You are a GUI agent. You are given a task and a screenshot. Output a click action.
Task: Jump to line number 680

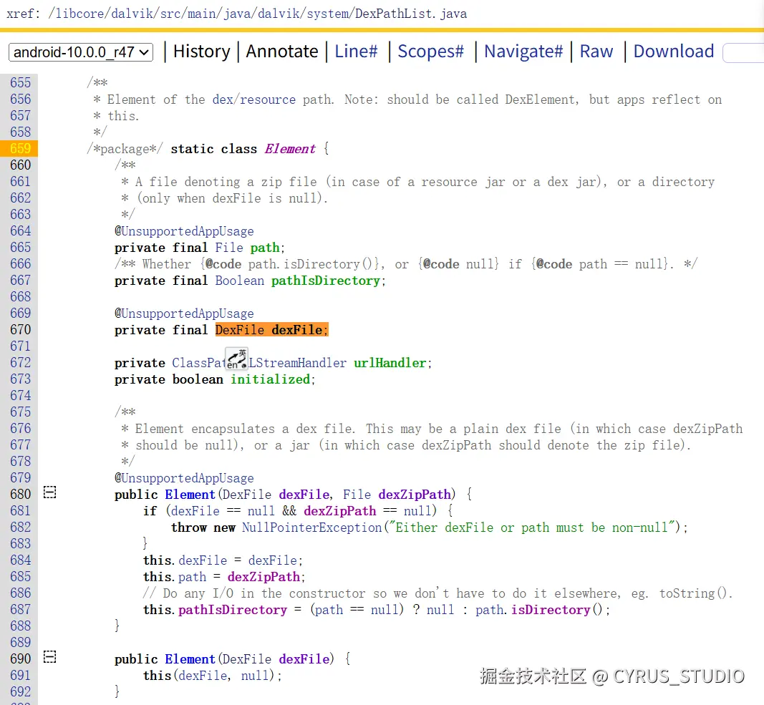[x=20, y=494]
